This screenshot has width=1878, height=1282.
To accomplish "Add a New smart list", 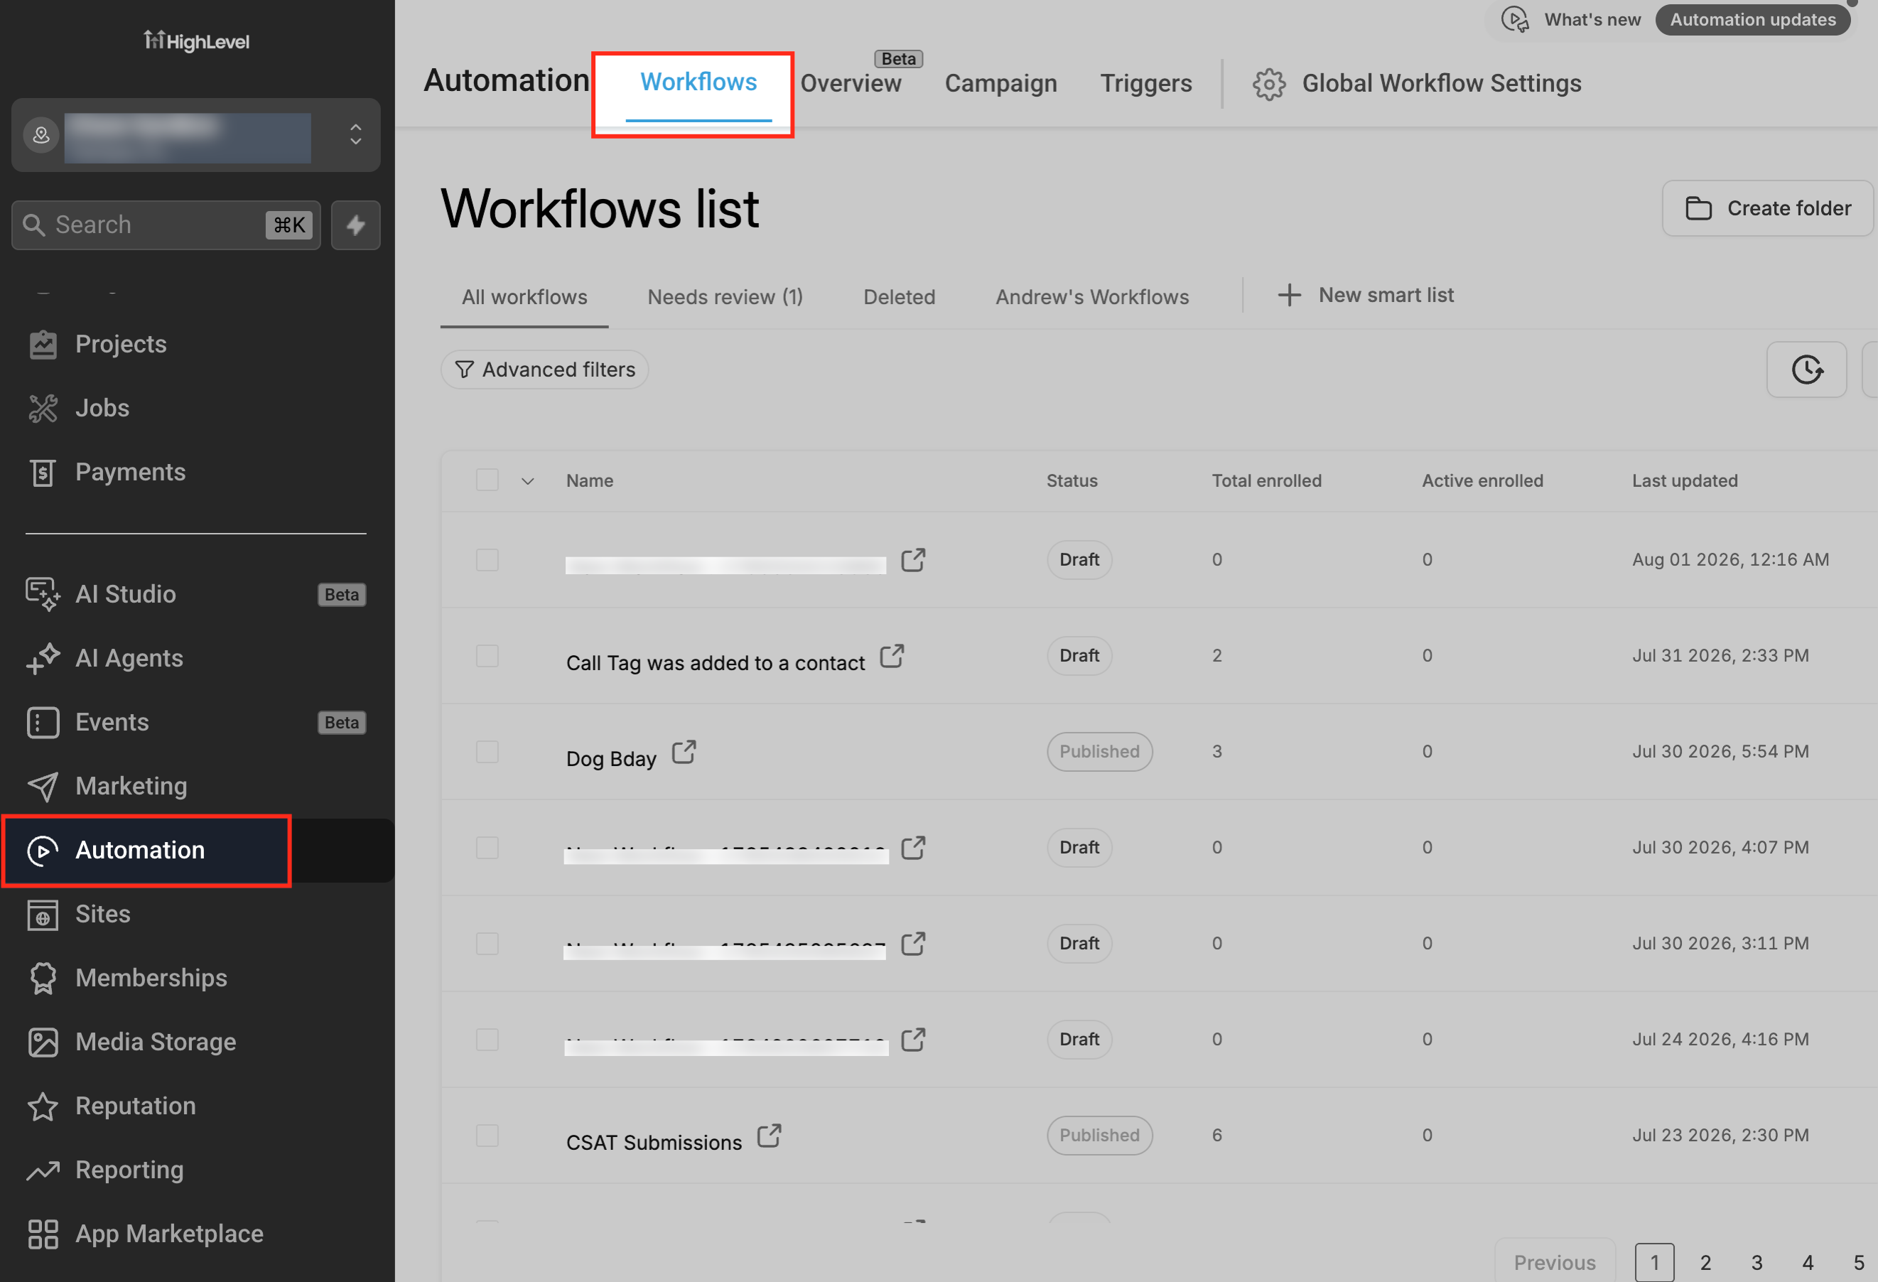I will click(1365, 295).
